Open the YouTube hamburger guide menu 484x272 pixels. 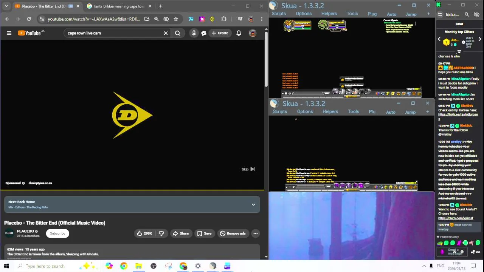click(x=9, y=33)
